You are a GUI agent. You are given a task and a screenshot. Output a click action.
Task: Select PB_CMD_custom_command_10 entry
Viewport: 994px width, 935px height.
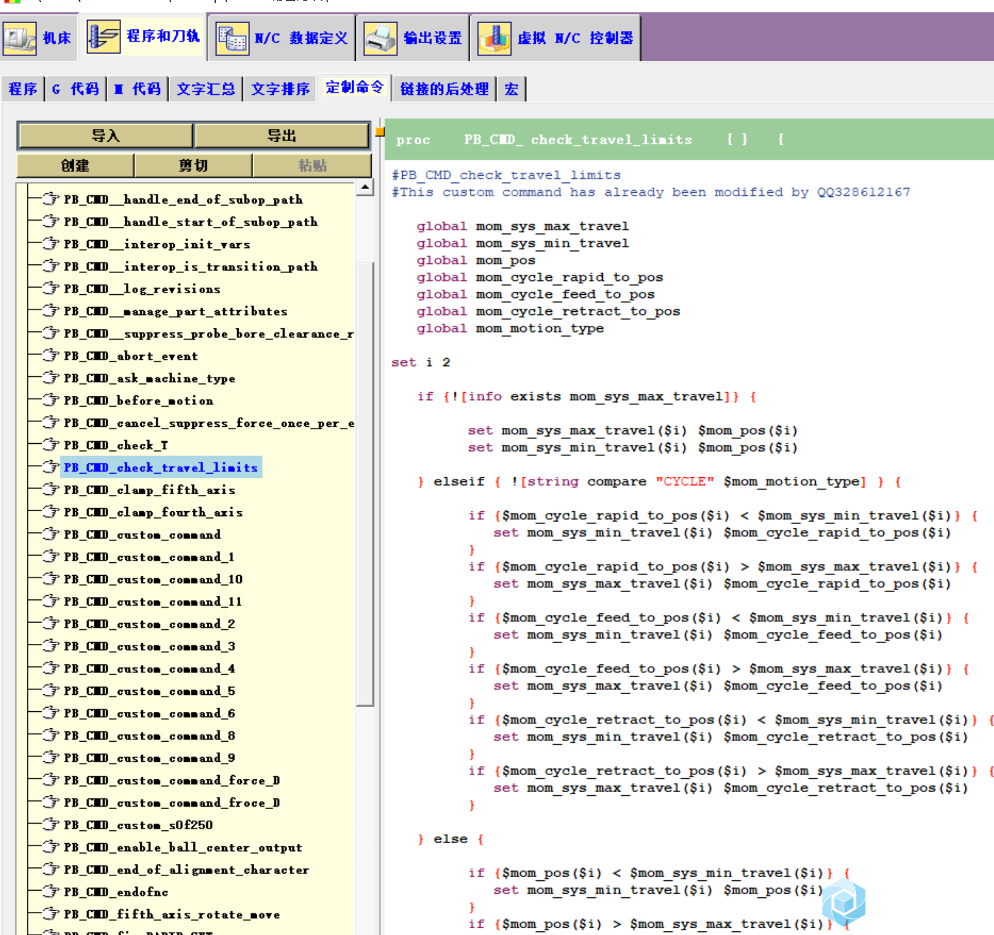(153, 579)
